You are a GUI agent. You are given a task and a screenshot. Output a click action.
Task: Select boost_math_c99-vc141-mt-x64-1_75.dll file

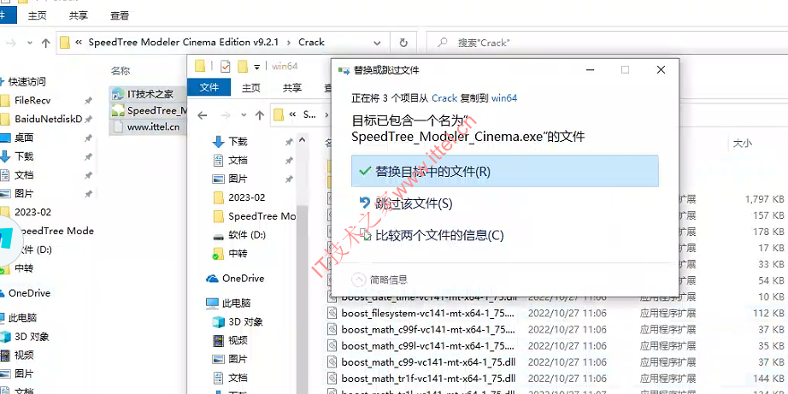pos(427,362)
